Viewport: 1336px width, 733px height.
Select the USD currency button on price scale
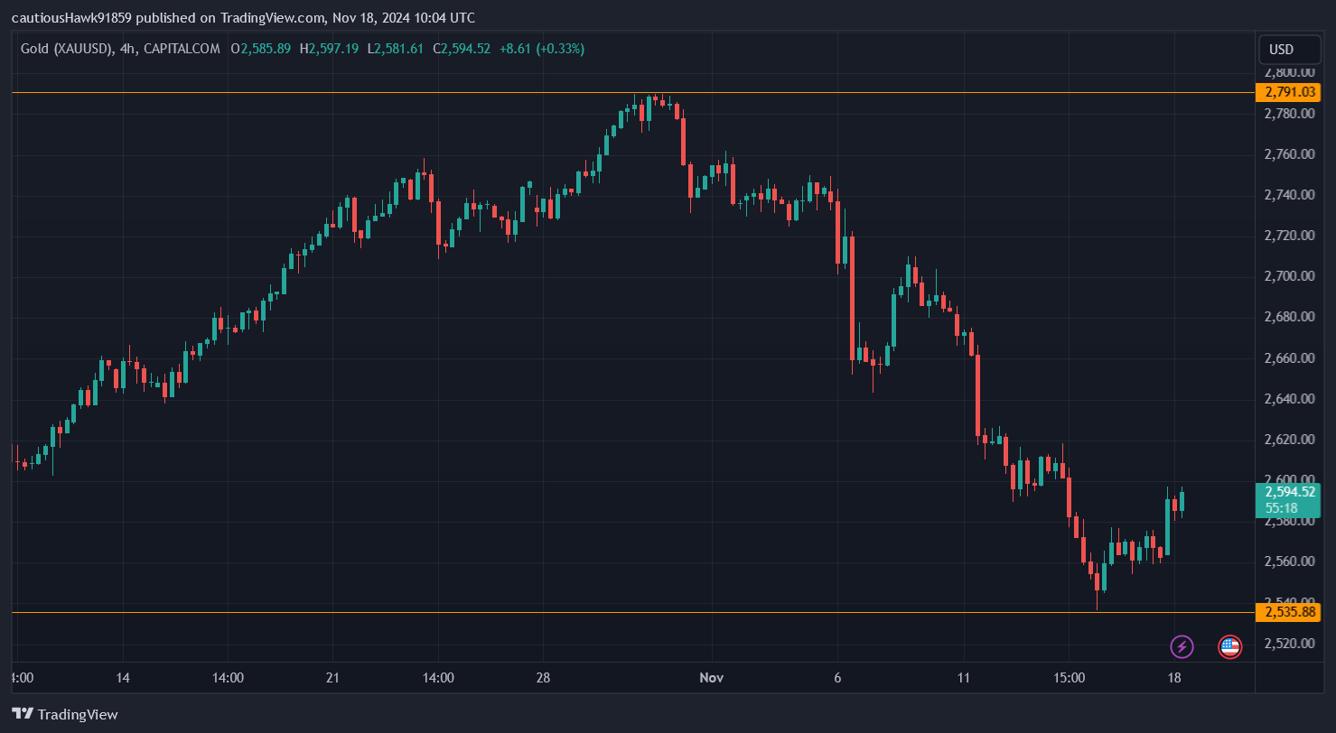click(1289, 50)
